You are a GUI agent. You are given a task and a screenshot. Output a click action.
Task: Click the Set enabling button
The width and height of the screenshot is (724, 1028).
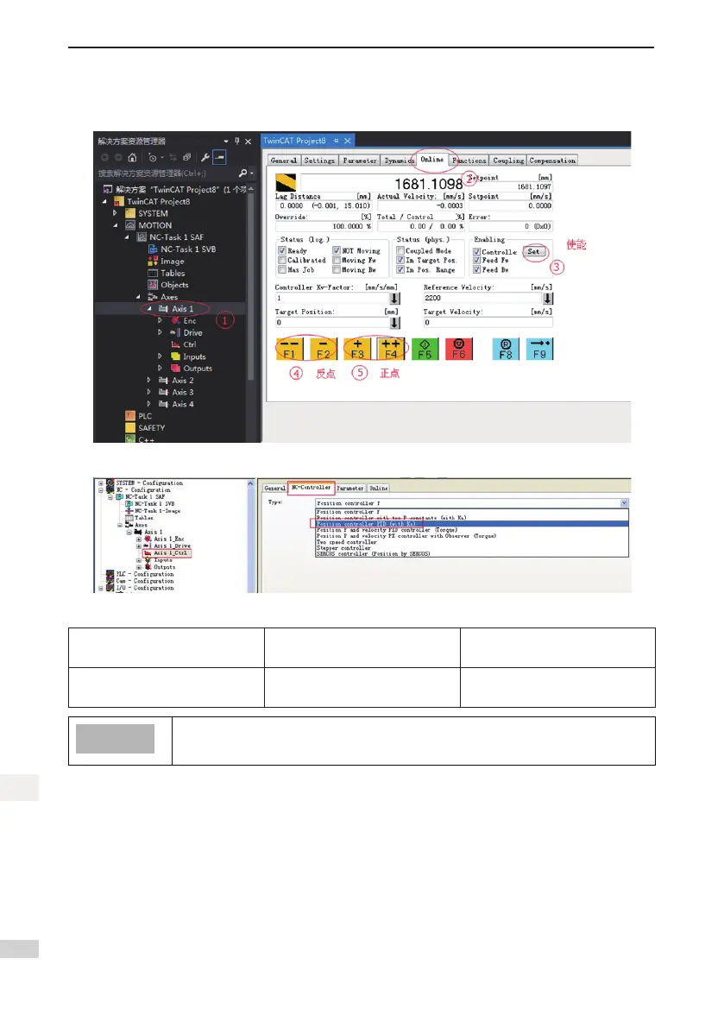pyautogui.click(x=534, y=252)
